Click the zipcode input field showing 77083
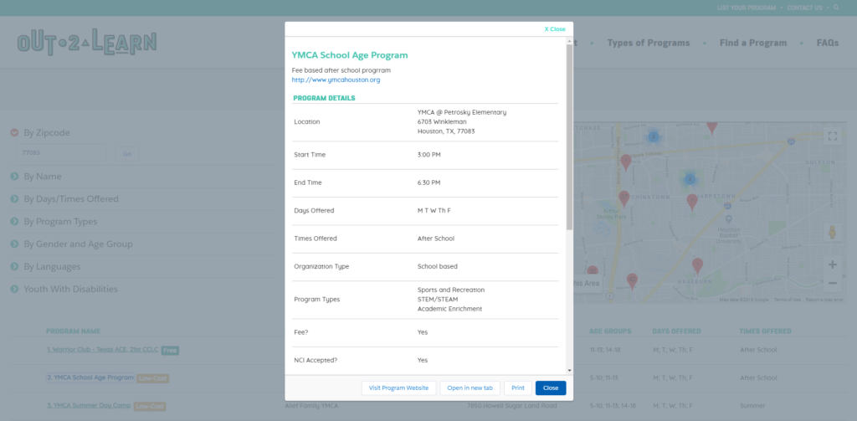 pyautogui.click(x=61, y=154)
